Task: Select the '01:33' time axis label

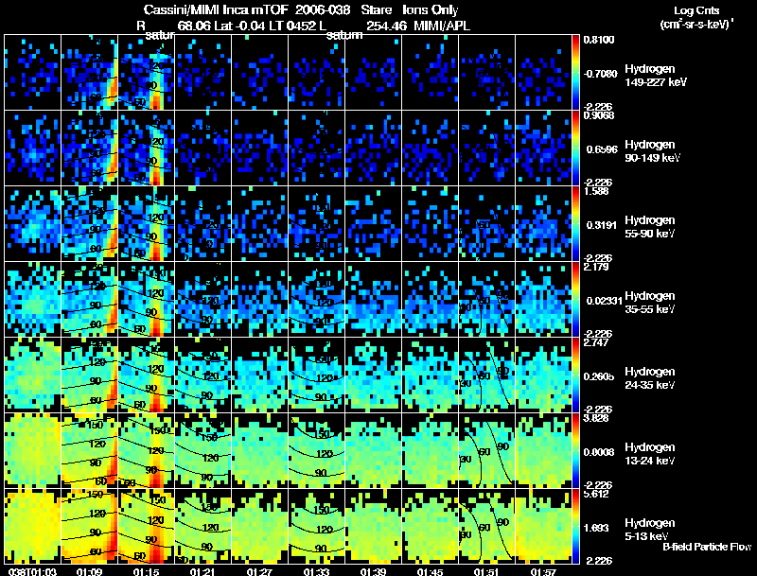Action: pyautogui.click(x=316, y=572)
